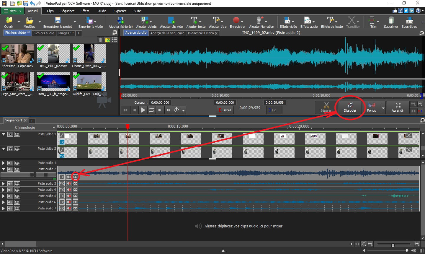Open the Séquence ribbon tab
Screen dimensions: 425x254
pos(67,11)
